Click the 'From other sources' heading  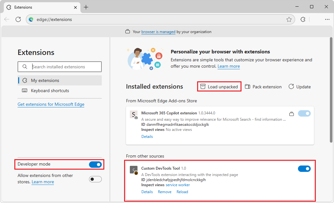145,156
